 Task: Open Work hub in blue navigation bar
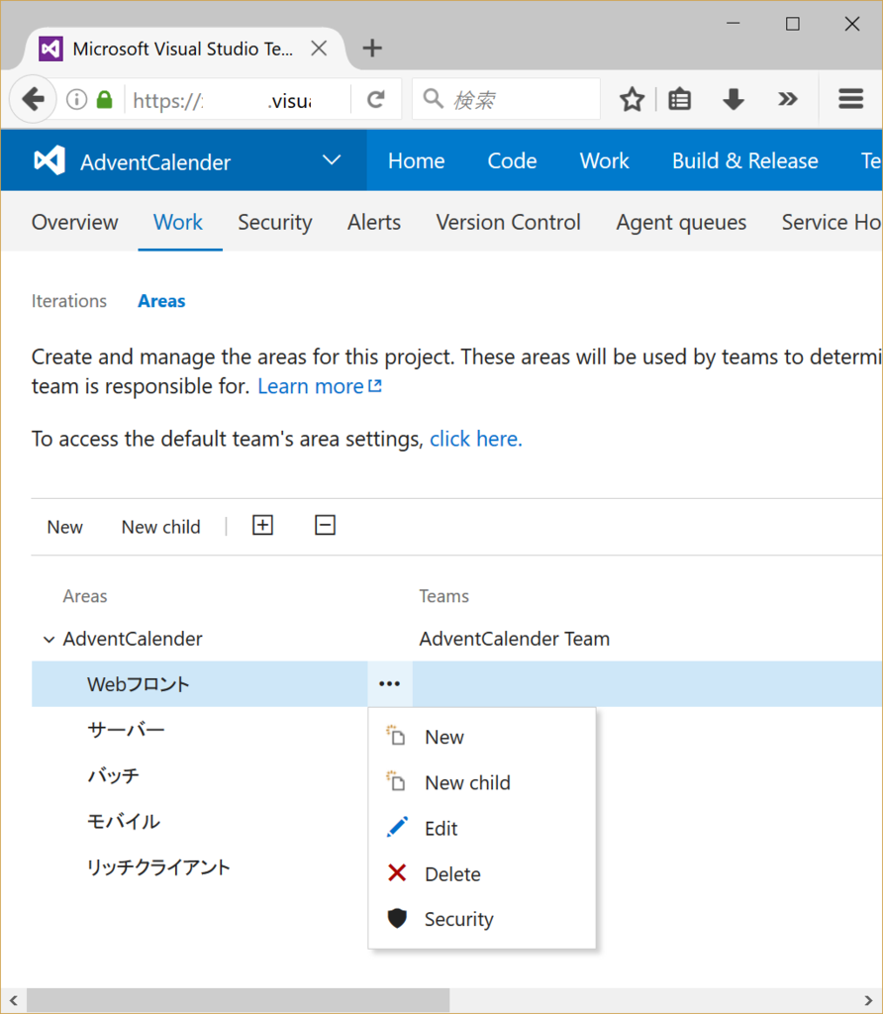pyautogui.click(x=604, y=160)
